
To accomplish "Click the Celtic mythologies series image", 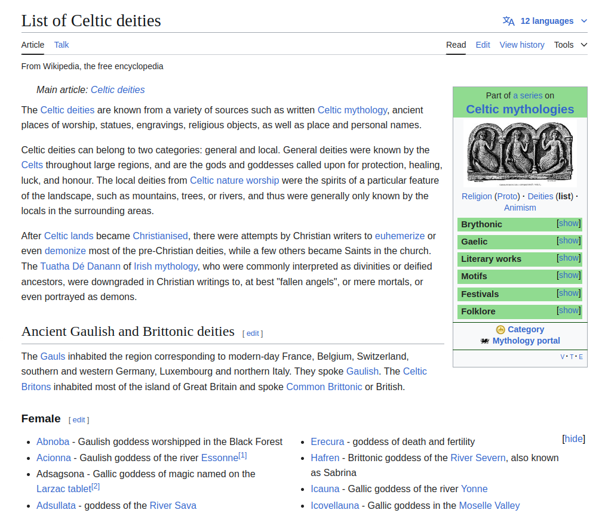I will pos(520,153).
